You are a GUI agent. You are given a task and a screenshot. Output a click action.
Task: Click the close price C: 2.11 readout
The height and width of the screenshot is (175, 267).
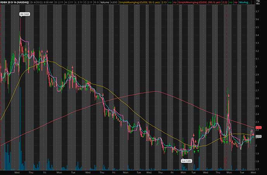click(x=88, y=2)
